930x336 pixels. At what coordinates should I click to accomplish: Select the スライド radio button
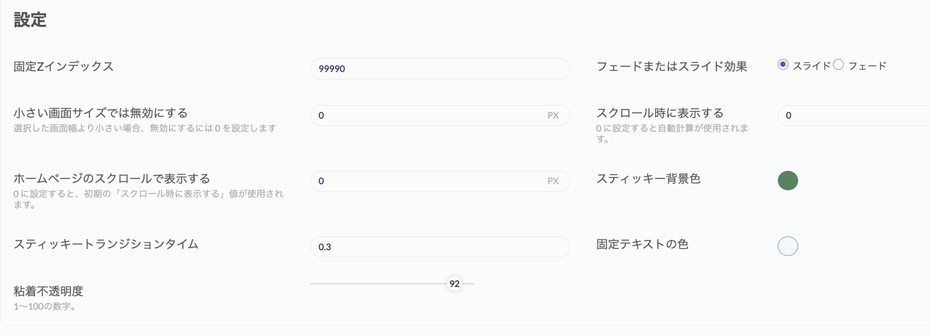coord(783,65)
